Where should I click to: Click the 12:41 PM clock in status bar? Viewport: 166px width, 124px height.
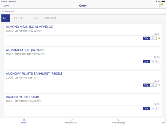[x=4, y=1]
